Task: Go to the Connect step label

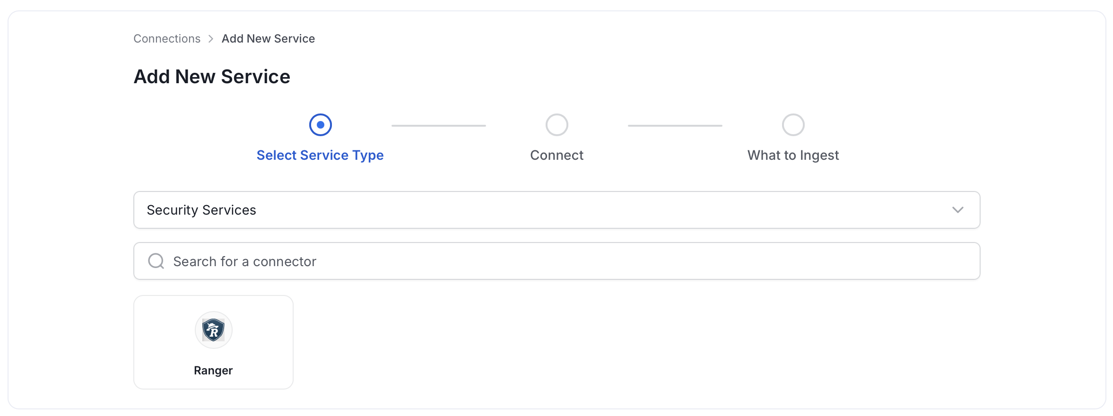Action: pos(557,155)
